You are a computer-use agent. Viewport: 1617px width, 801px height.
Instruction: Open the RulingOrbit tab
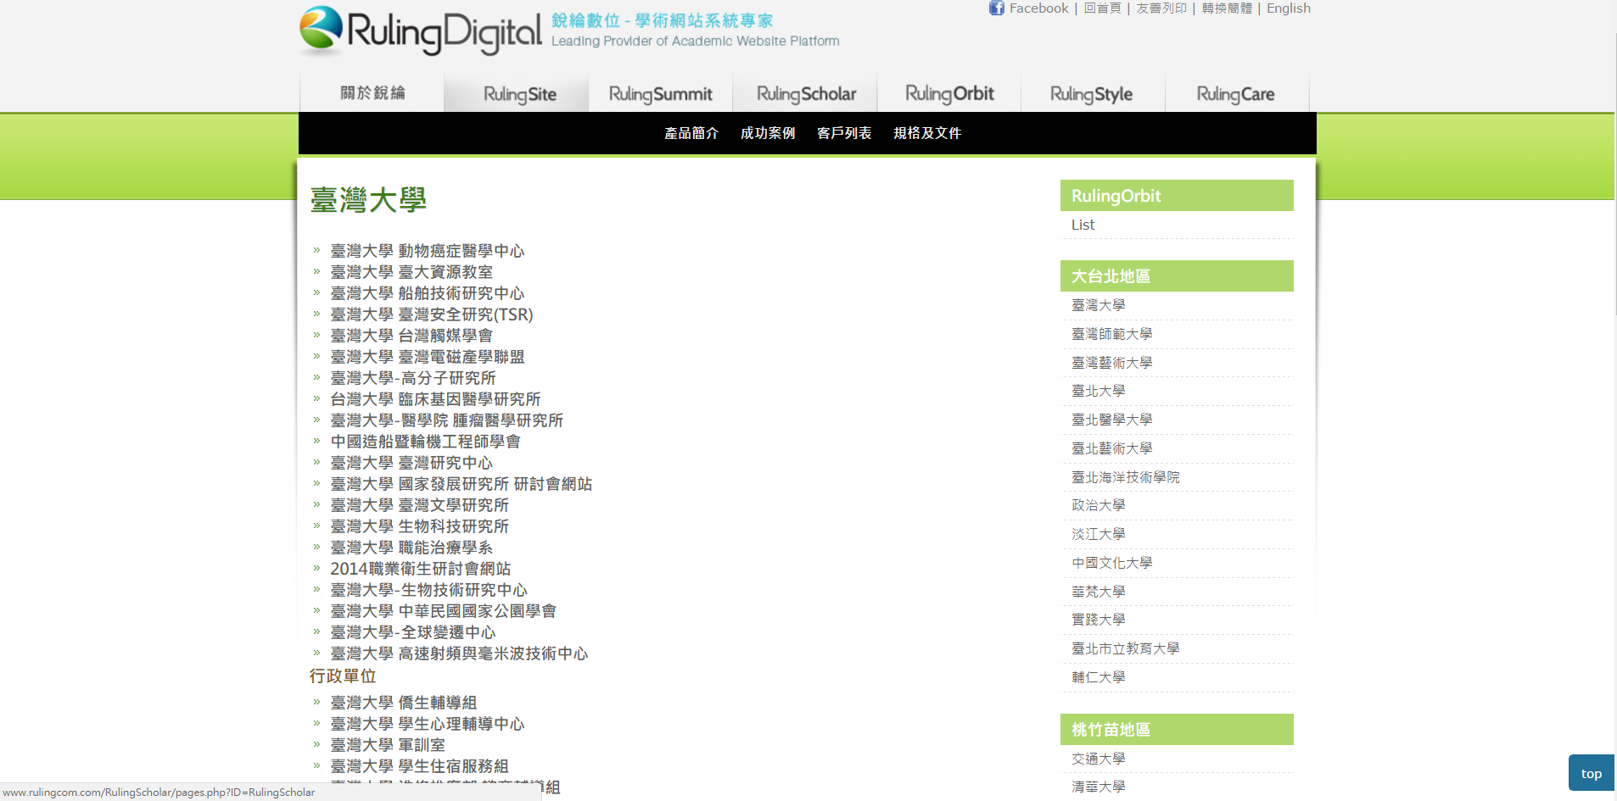(949, 93)
